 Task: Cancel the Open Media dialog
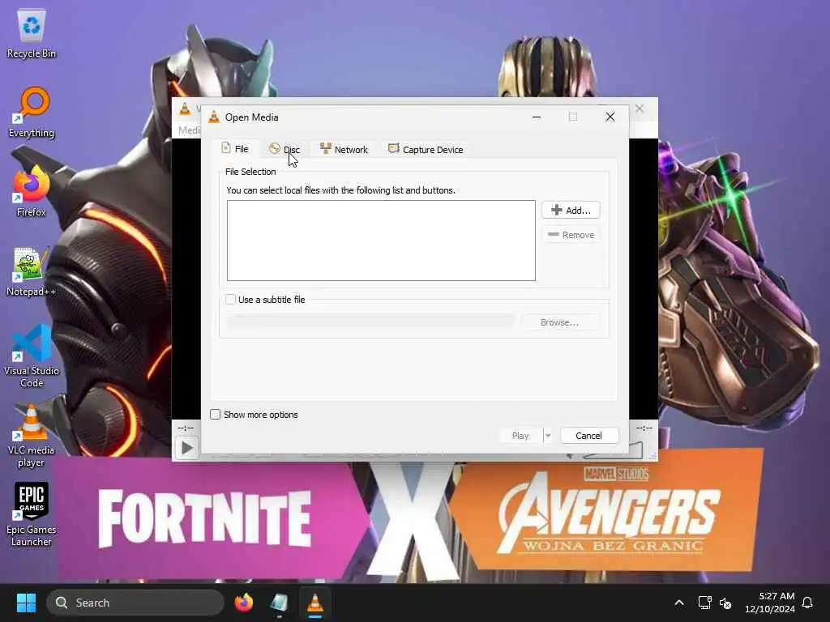click(588, 435)
